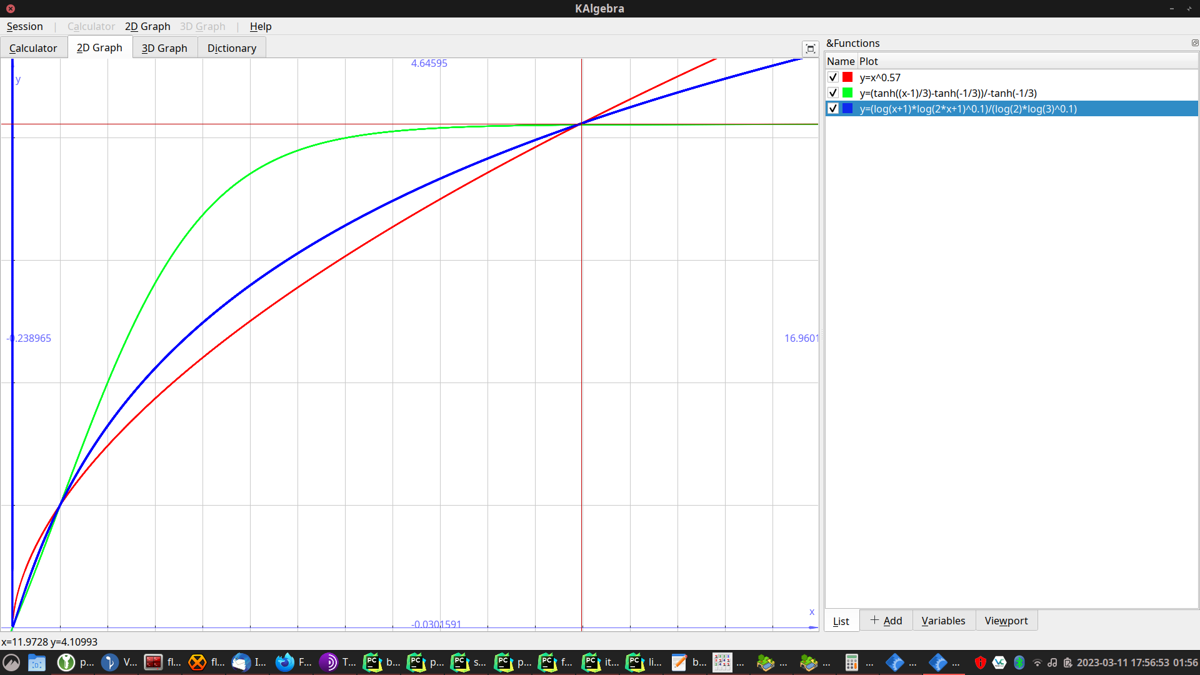This screenshot has width=1200, height=675.
Task: Uncheck the y=x^0.57 function checkbox
Action: point(832,77)
